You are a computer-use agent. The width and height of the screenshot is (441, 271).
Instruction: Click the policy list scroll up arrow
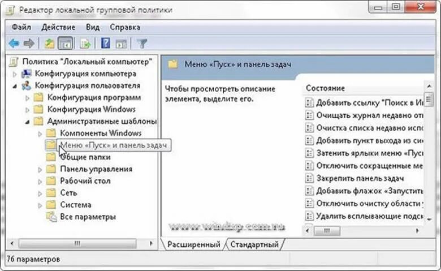coord(429,86)
